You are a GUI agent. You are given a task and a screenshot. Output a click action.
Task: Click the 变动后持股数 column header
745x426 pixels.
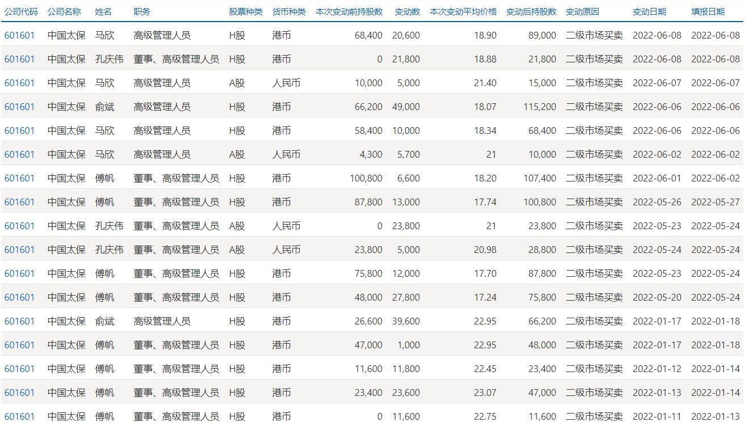pos(531,11)
